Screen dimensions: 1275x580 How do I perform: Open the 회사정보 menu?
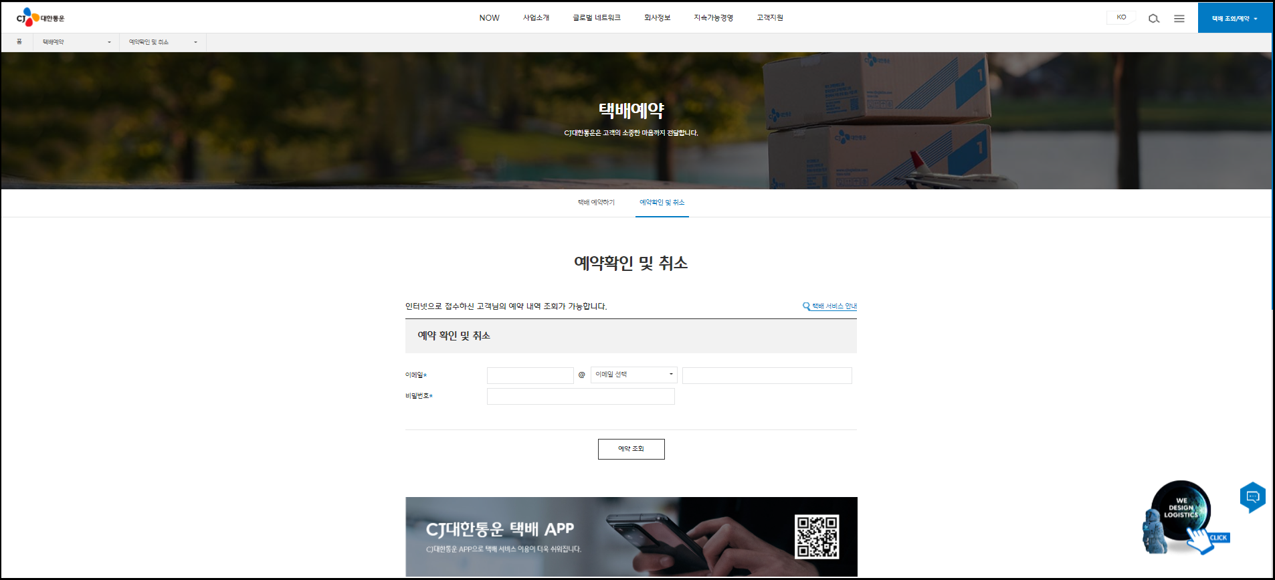pyautogui.click(x=657, y=18)
